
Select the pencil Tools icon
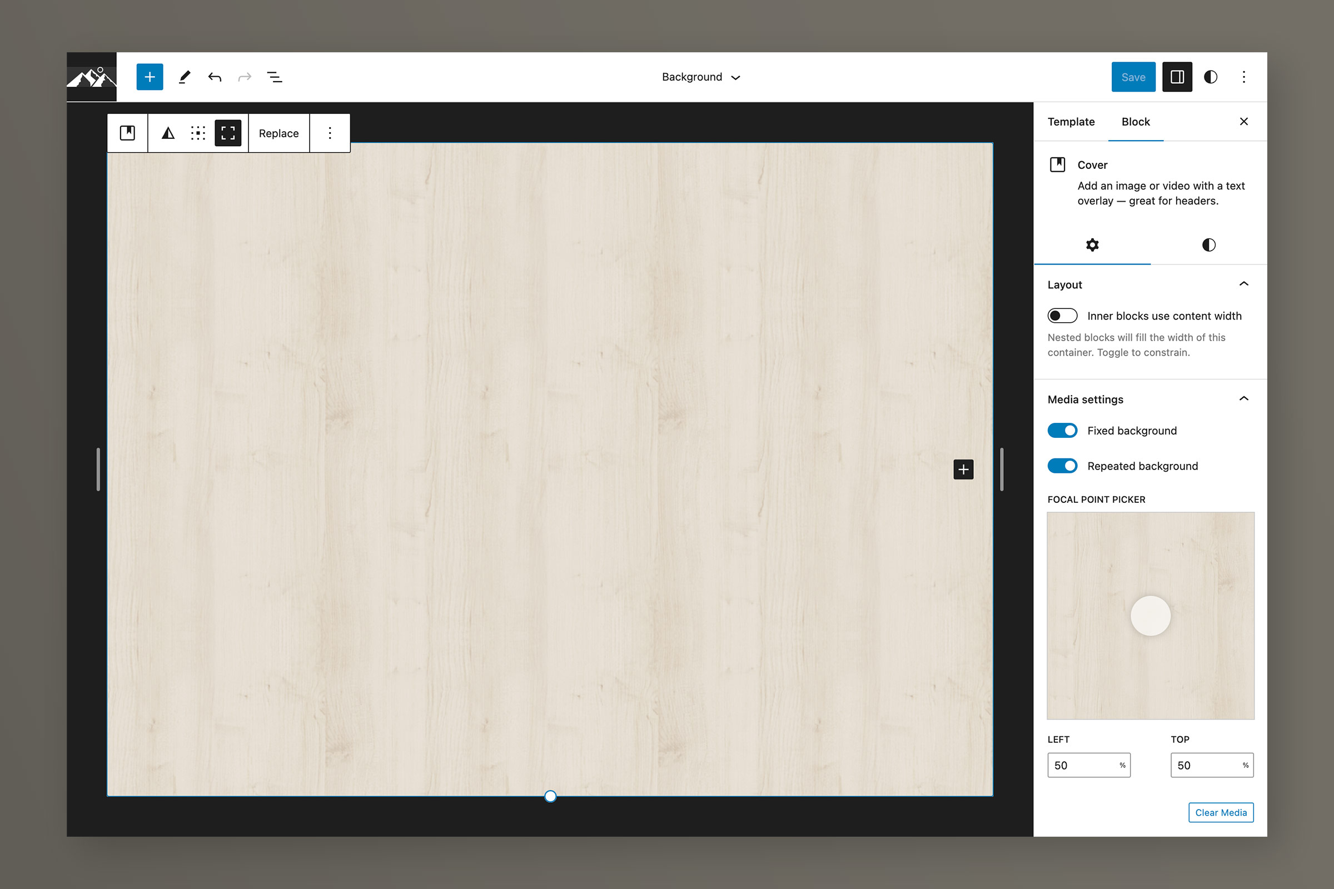click(x=185, y=77)
